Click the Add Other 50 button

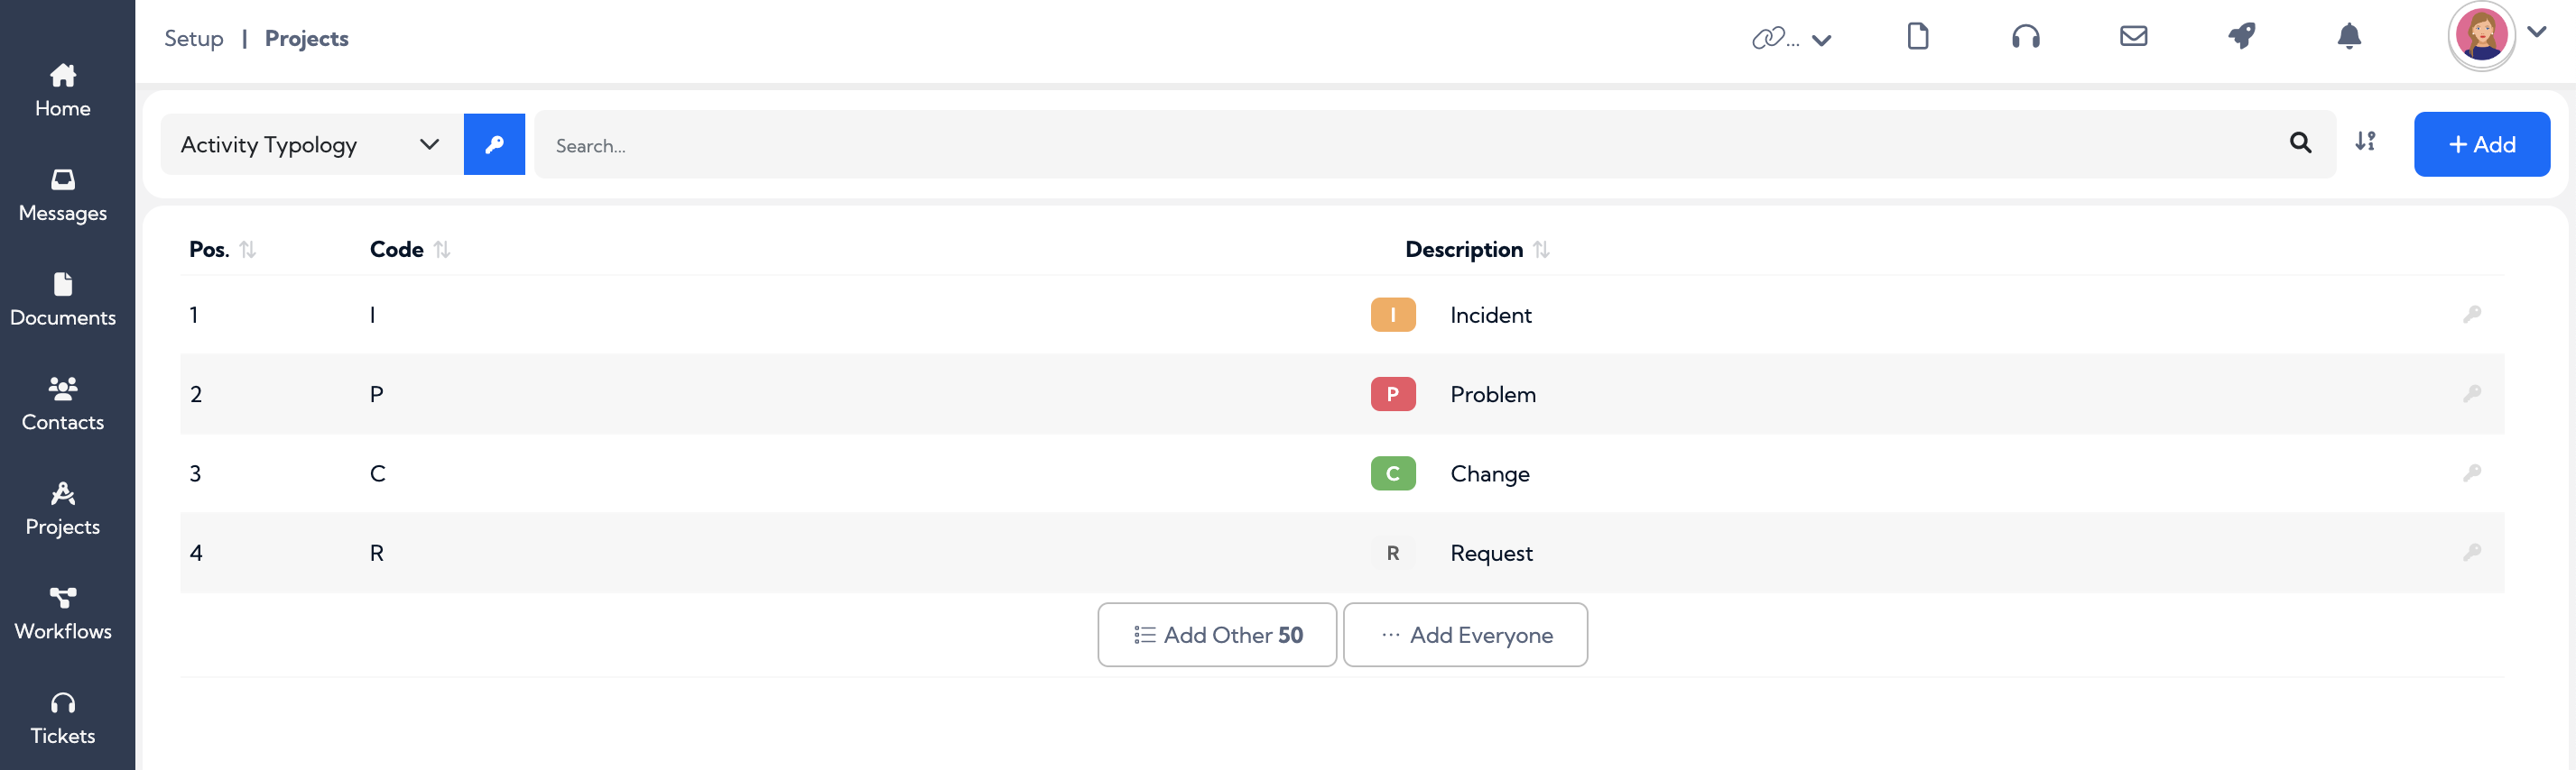1216,635
